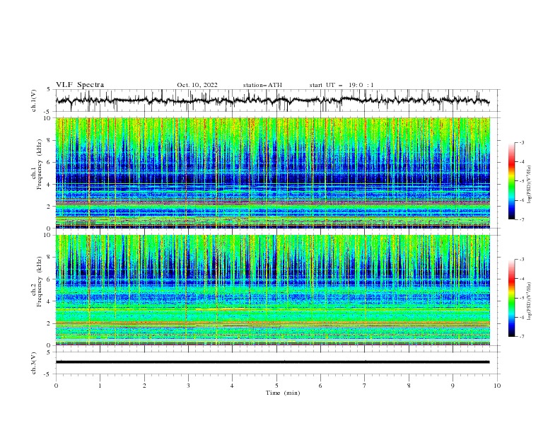Viewport: 560px width, 433px height.
Task: Click the 'ch.2 Frequency (kHz)' axis label
Action: tap(37, 282)
